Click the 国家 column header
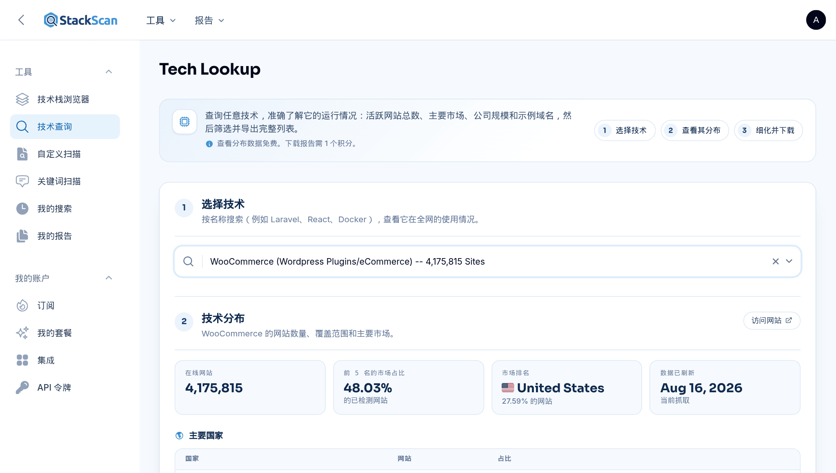 click(x=192, y=459)
